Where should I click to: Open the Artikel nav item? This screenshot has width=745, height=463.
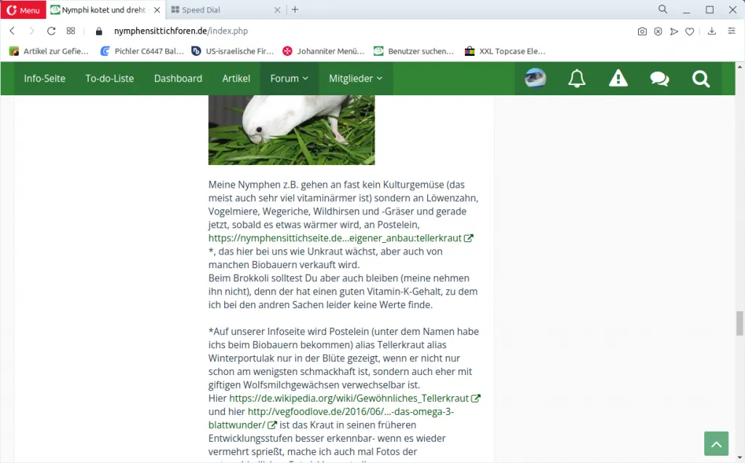[x=236, y=78]
